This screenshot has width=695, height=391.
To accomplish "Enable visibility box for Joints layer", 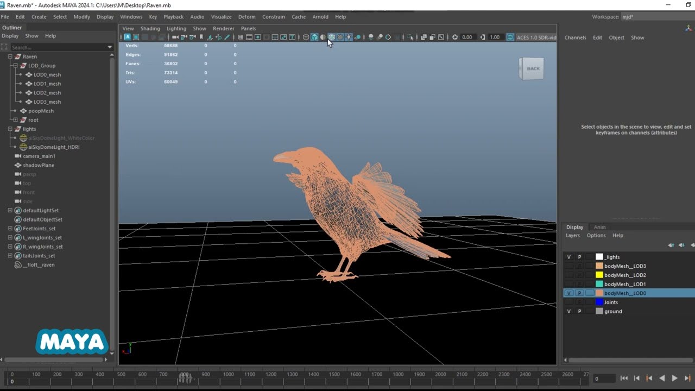I will pyautogui.click(x=569, y=302).
